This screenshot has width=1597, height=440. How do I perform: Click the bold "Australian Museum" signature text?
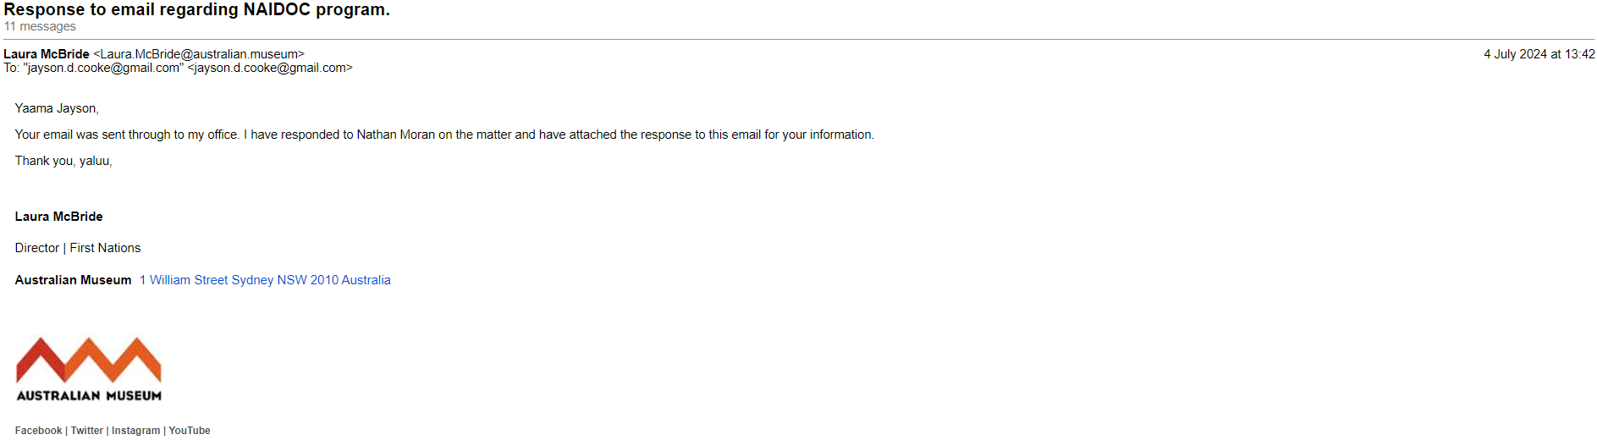click(73, 280)
